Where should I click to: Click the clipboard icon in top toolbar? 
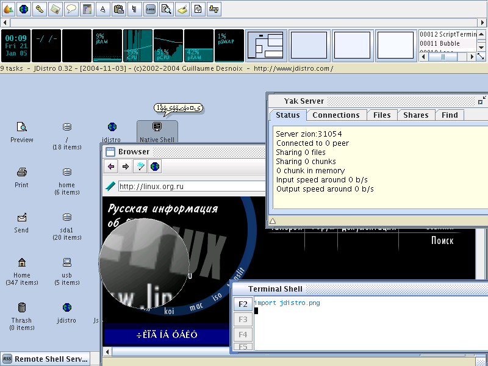point(119,9)
